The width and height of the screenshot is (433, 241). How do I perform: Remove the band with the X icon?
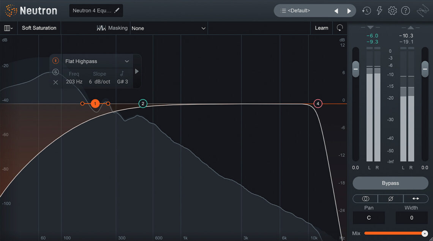[x=56, y=82]
